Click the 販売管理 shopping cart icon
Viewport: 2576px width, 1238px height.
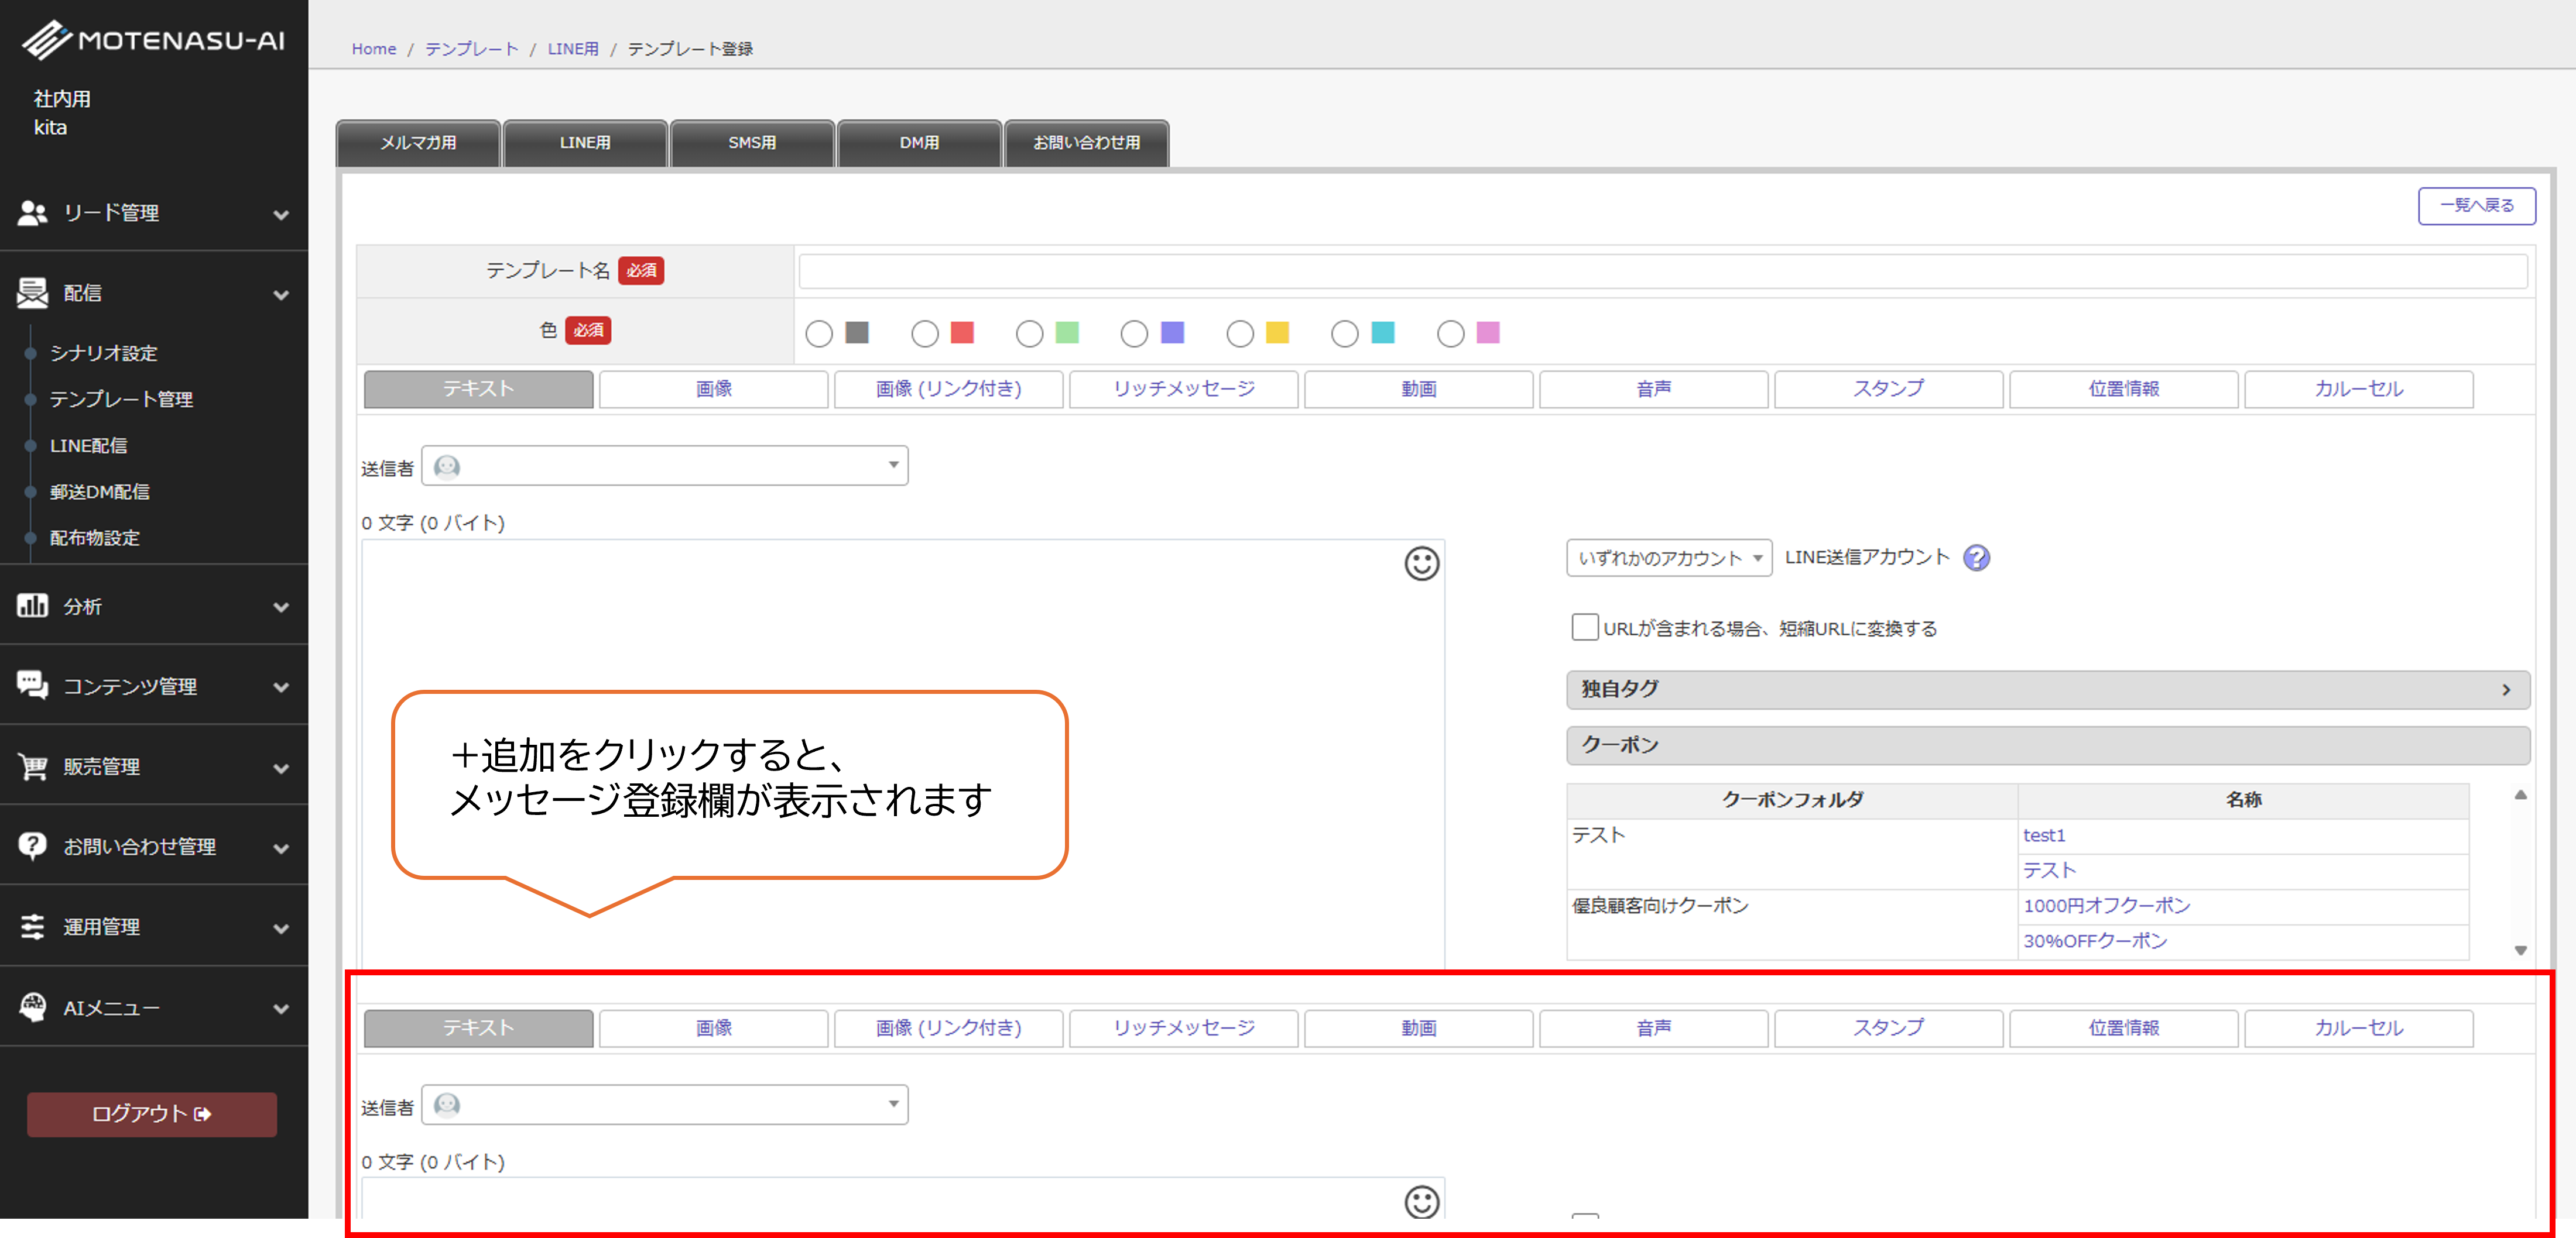32,766
